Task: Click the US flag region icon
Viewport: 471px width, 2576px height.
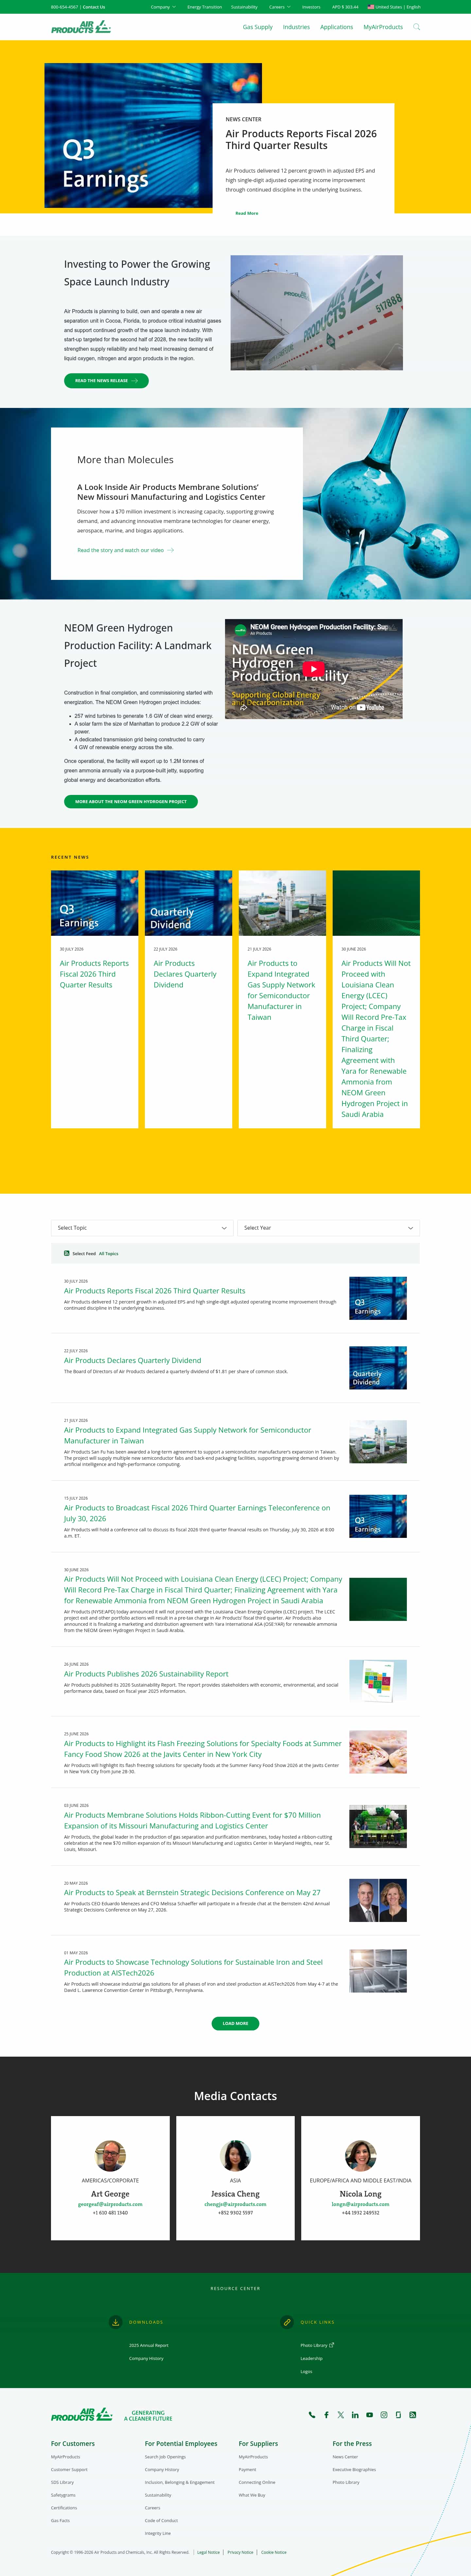Action: click(x=371, y=7)
